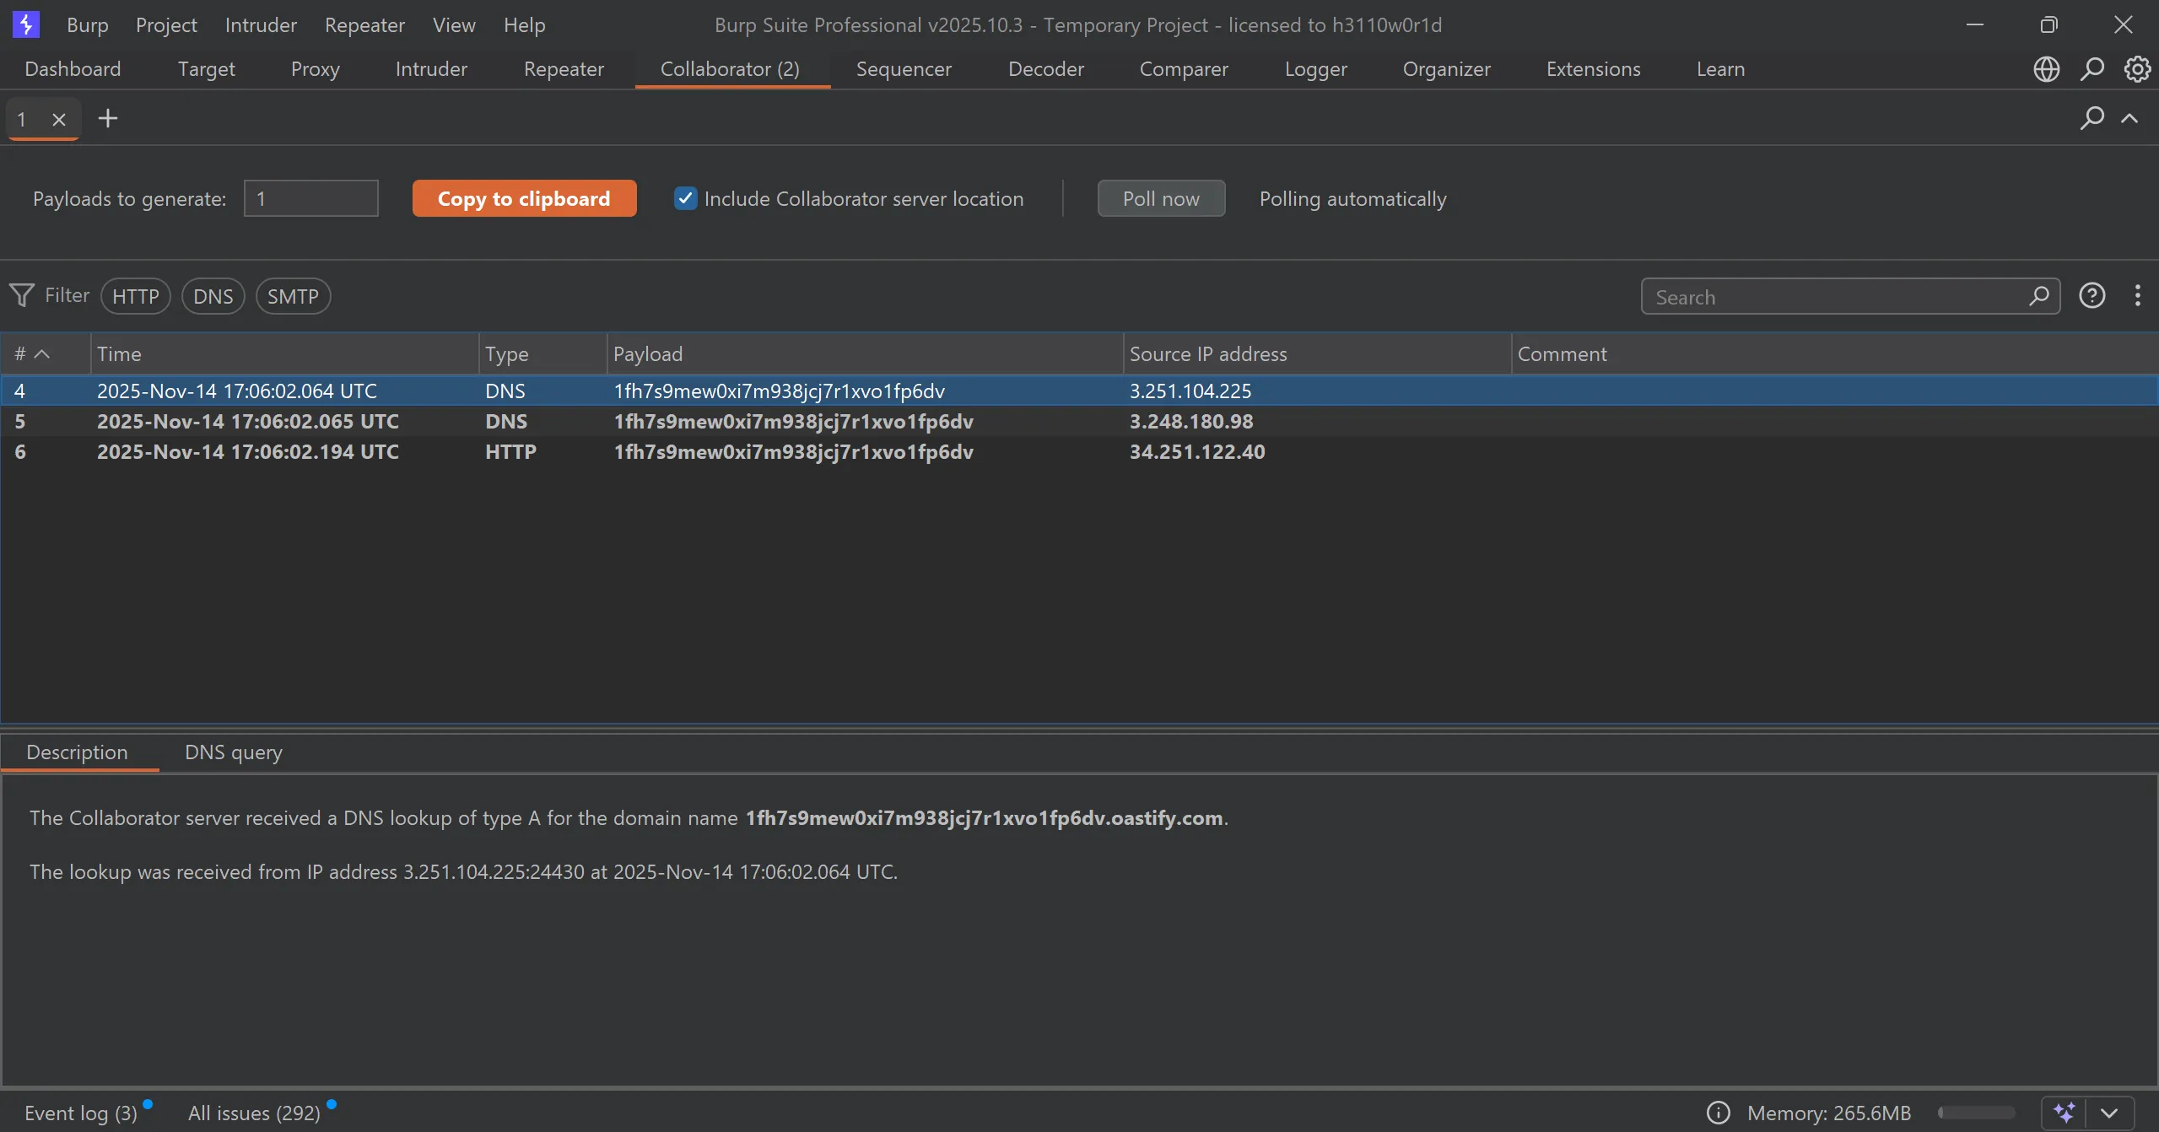This screenshot has width=2159, height=1132.
Task: Click the Filter funnel icon
Action: pyautogui.click(x=22, y=295)
